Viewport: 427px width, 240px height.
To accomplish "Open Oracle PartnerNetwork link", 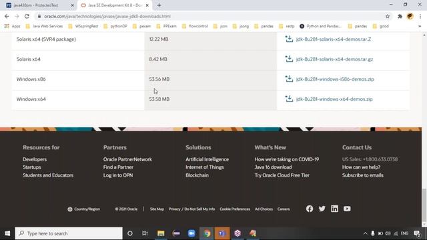I will tap(127, 159).
